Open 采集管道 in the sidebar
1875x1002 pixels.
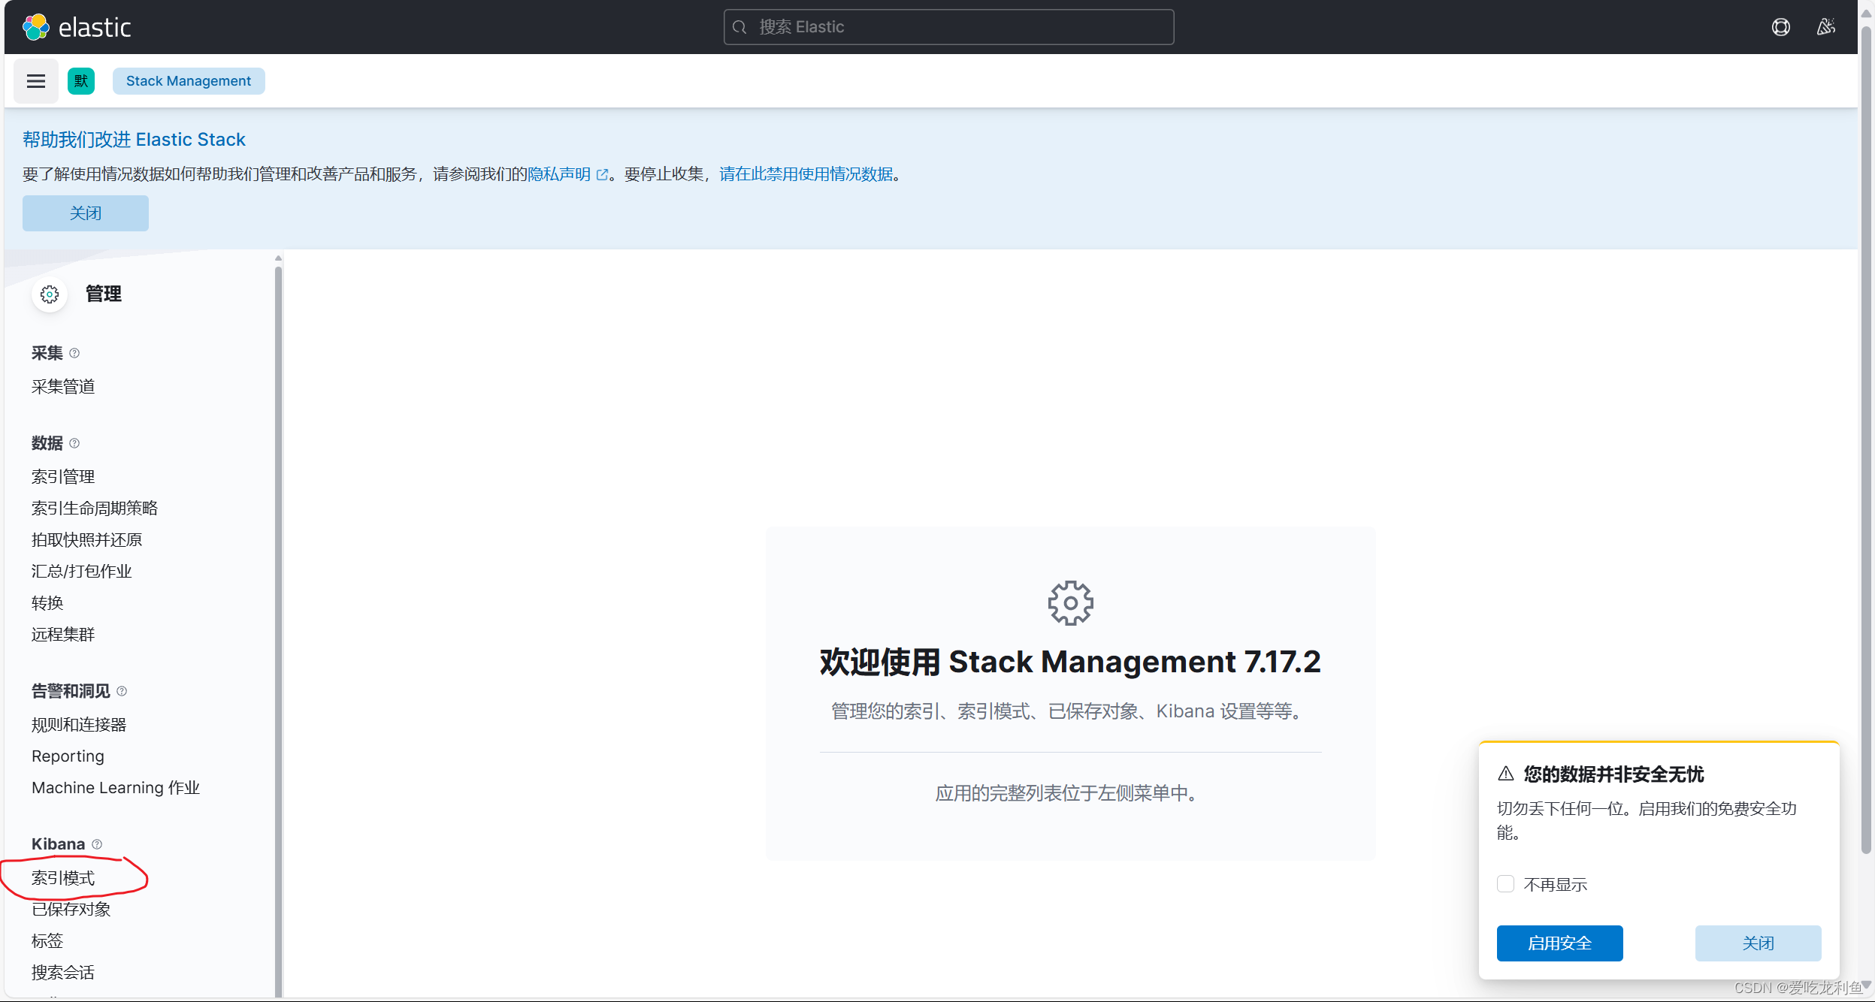tap(63, 387)
